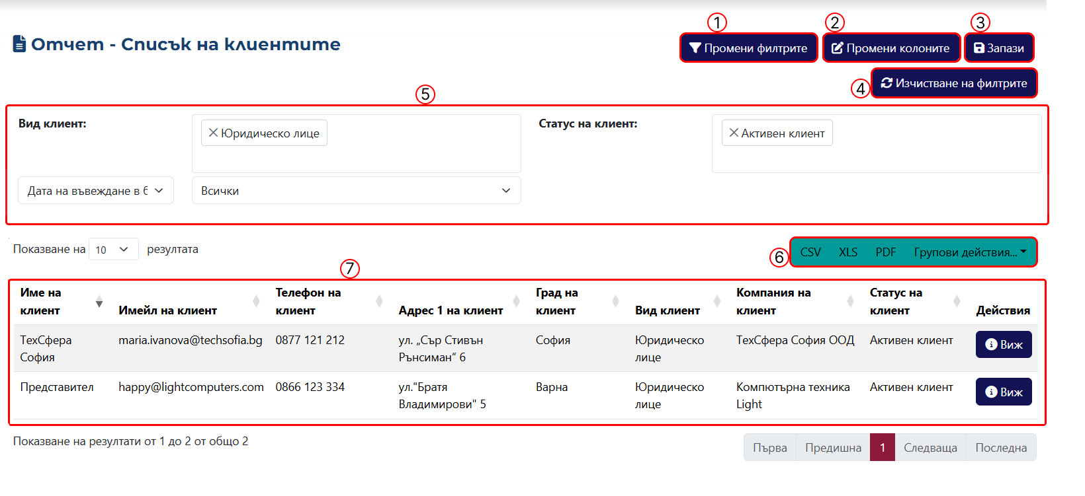Sort by Статус на клиент column
The height and width of the screenshot is (496, 1085).
pyautogui.click(x=916, y=301)
